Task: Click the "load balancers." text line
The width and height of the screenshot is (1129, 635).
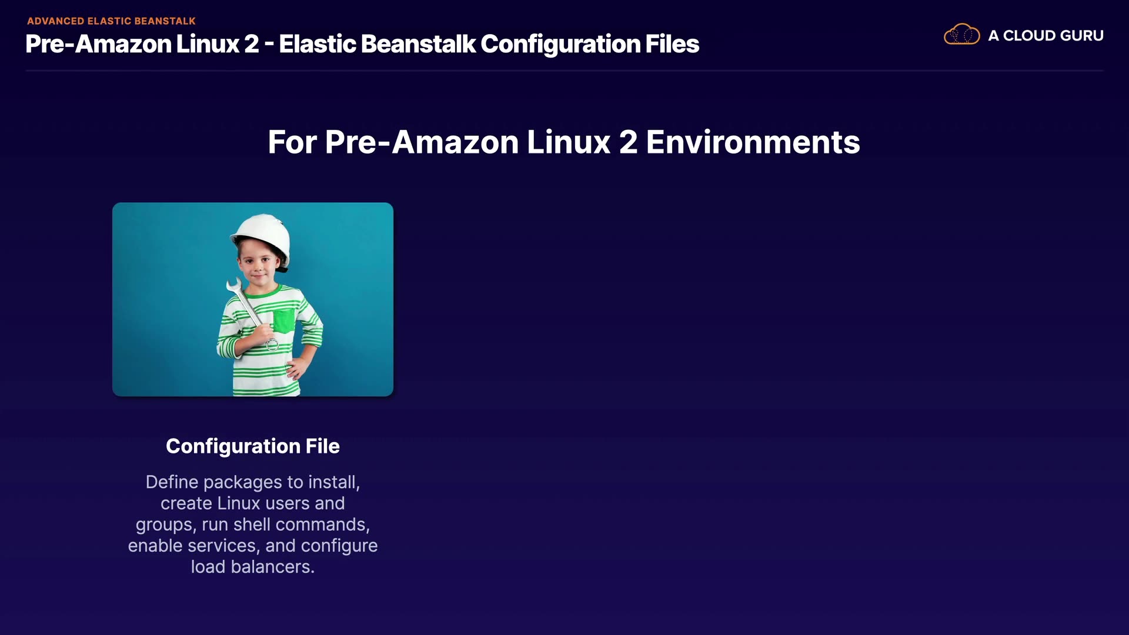Action: pos(253,567)
